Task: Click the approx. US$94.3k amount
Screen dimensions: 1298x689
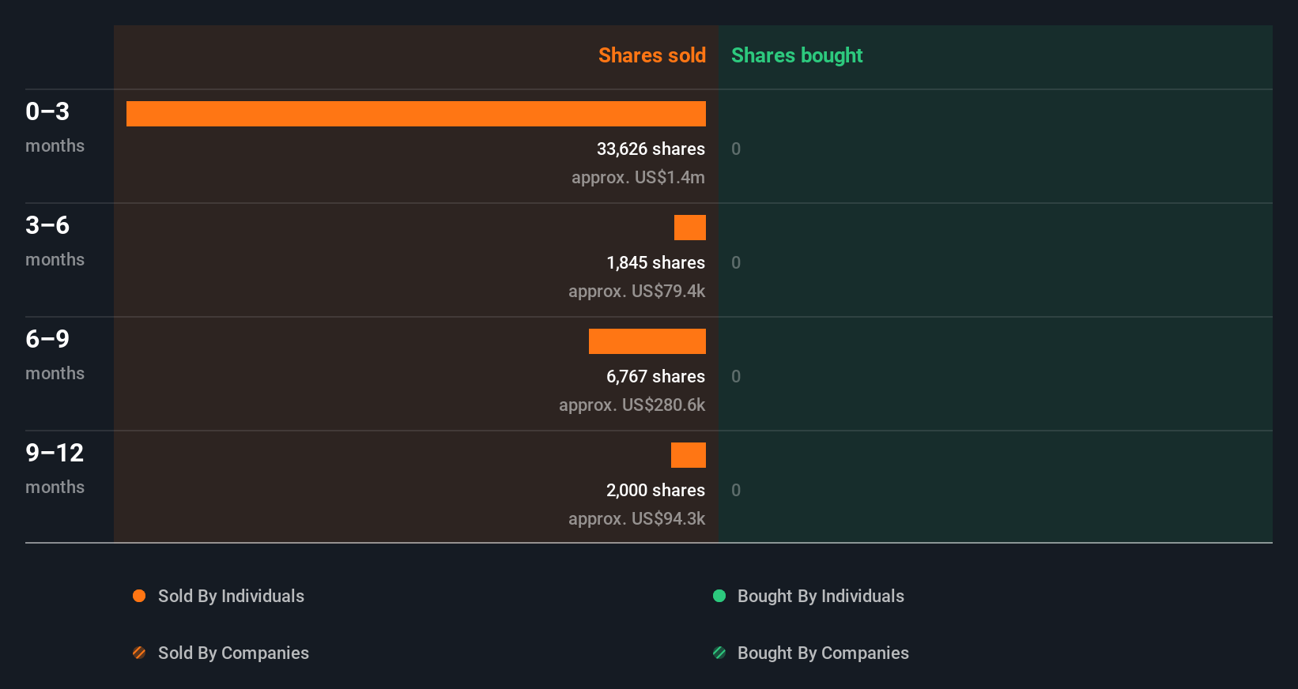Action: (636, 518)
